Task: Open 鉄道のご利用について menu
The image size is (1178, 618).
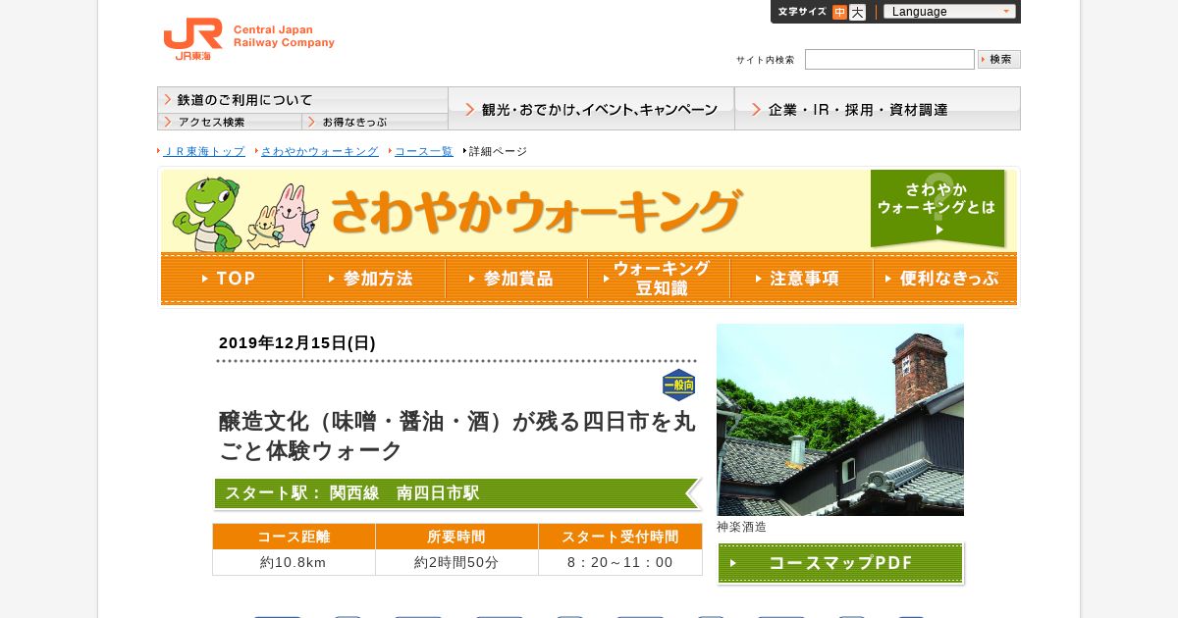Action: pos(302,100)
